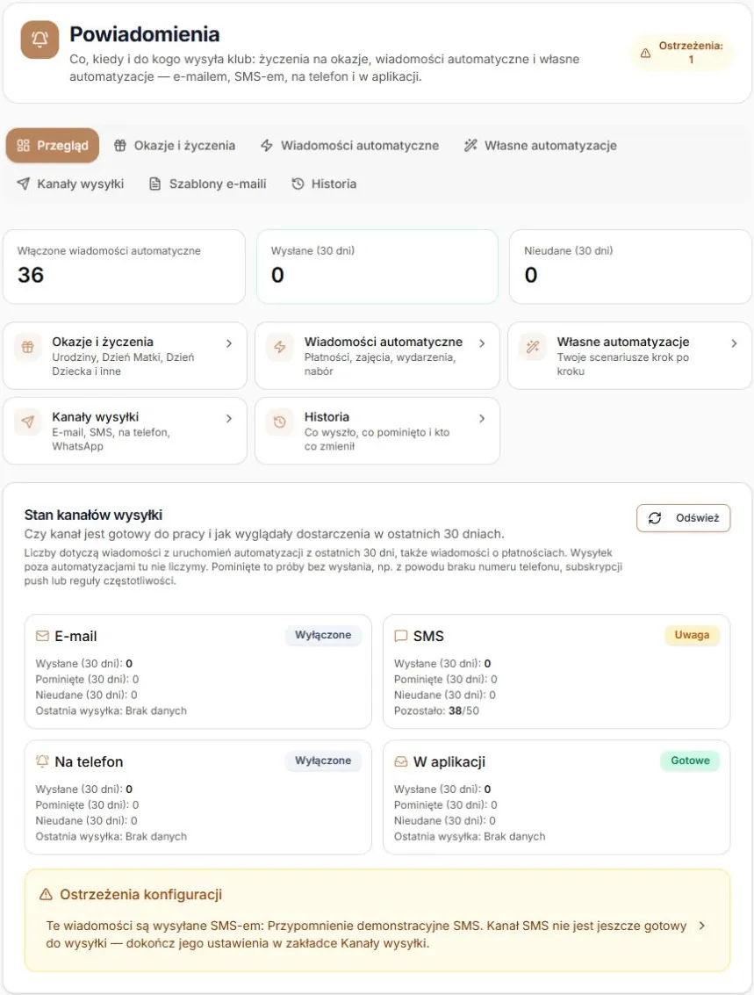Click the refresh arrows icon in Odśwież button
Image resolution: width=754 pixels, height=995 pixels.
tap(655, 518)
